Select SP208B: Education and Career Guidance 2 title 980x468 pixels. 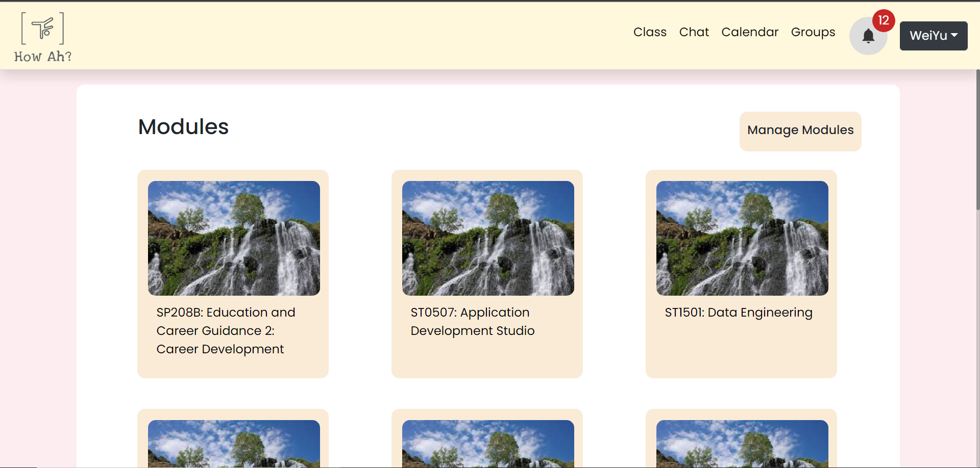(x=226, y=331)
